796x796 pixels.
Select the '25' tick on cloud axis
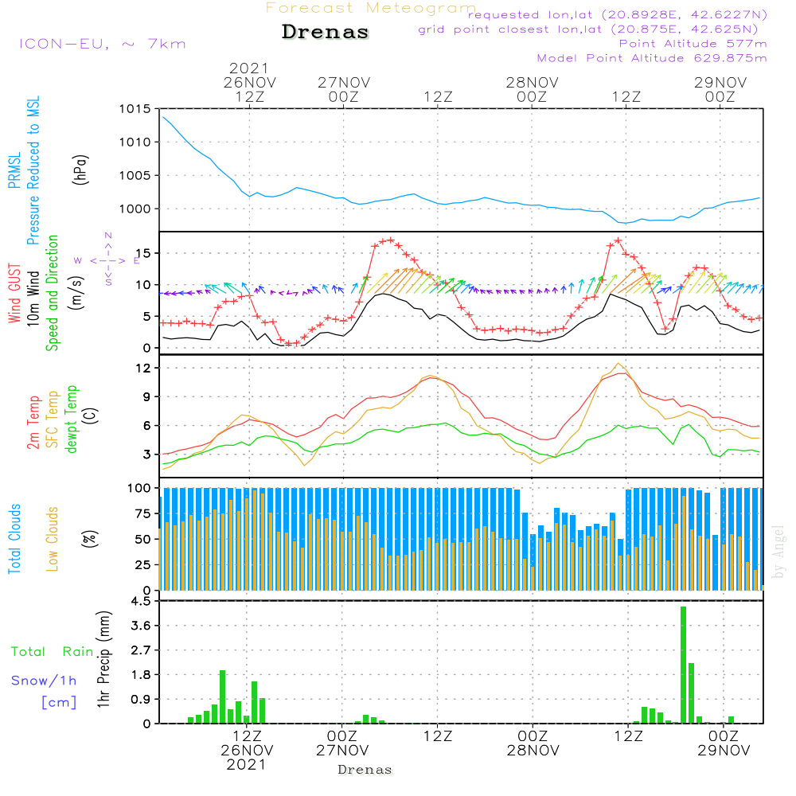[x=143, y=564]
